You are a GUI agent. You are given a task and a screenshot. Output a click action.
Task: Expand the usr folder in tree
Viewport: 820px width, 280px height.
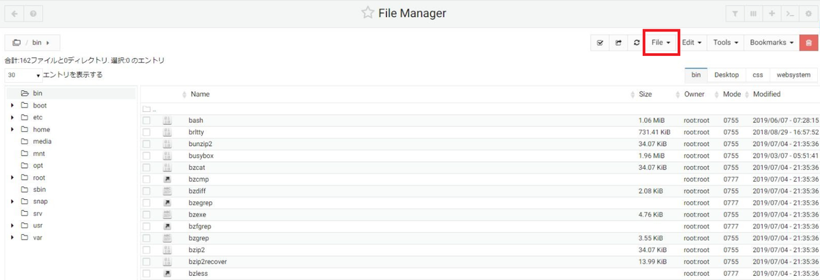click(12, 225)
